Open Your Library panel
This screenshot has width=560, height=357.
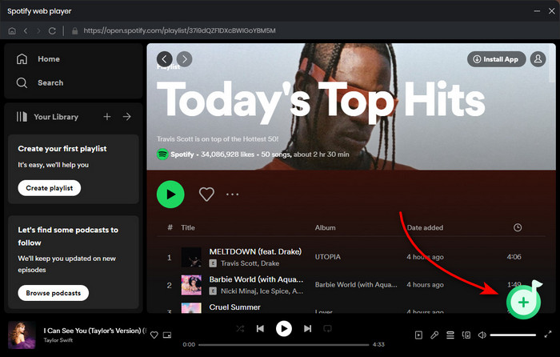[x=47, y=117]
